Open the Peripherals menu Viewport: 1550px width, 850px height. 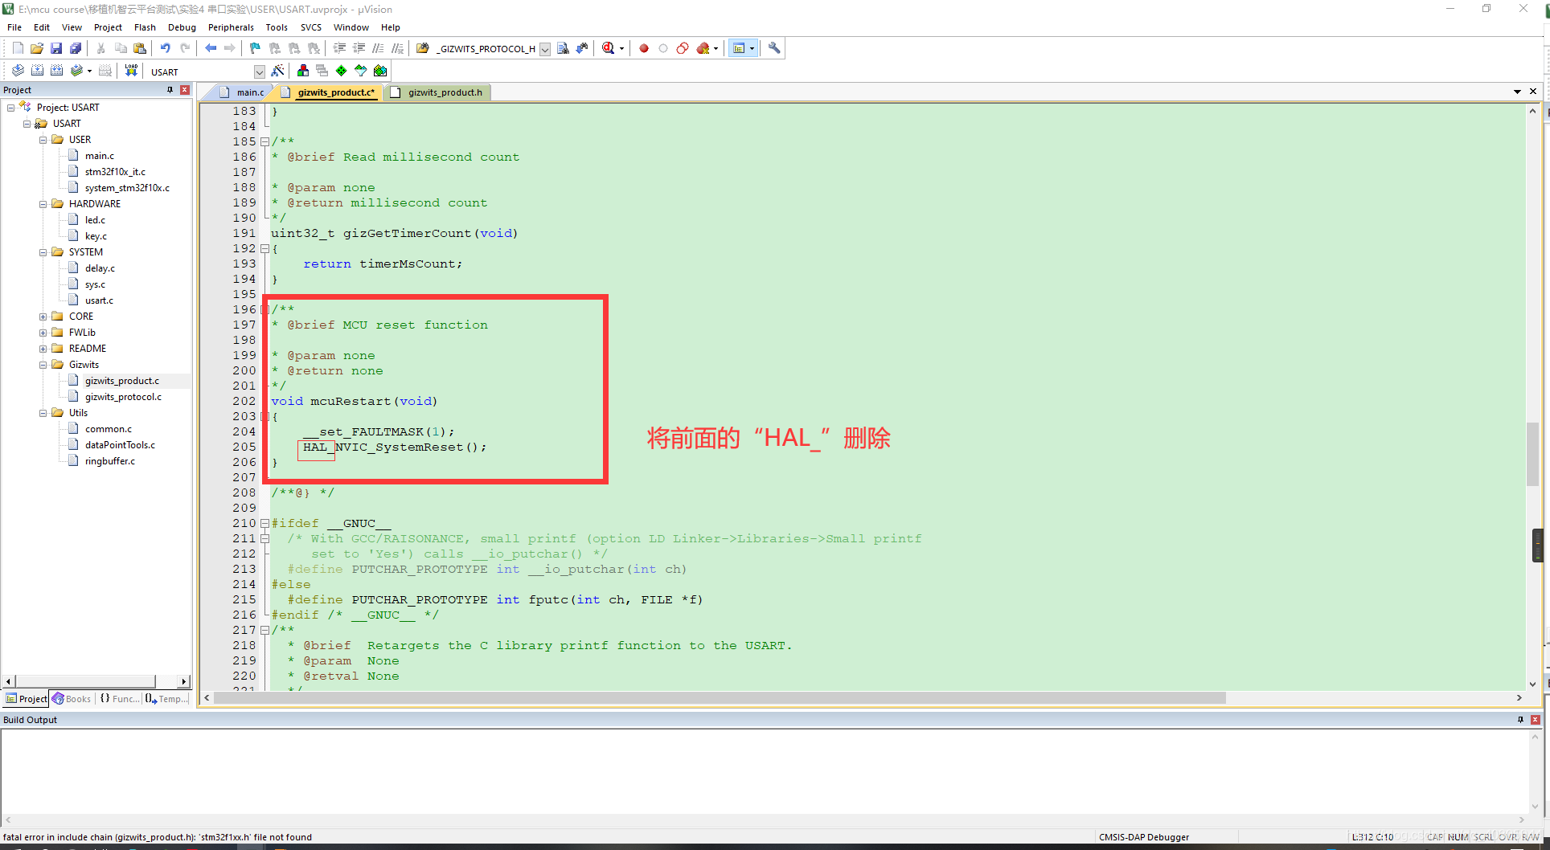click(x=231, y=27)
